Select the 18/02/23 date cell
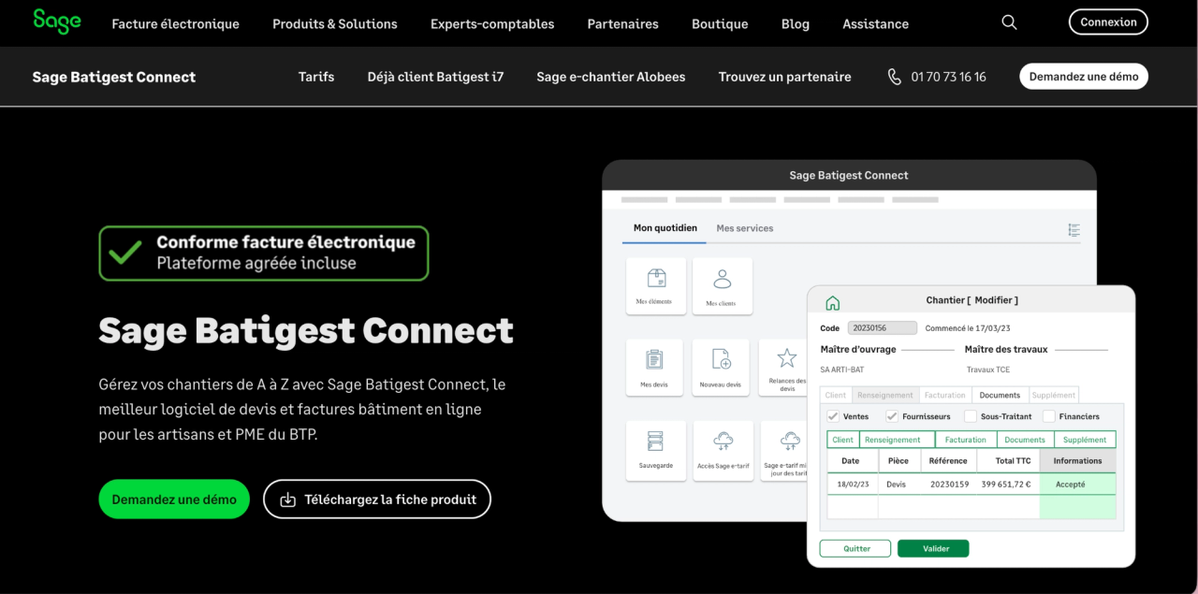This screenshot has height=594, width=1198. (853, 485)
